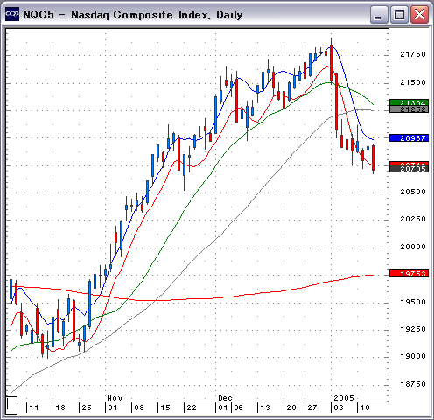Click the 21500 price axis value
The image size is (434, 420).
(413, 82)
